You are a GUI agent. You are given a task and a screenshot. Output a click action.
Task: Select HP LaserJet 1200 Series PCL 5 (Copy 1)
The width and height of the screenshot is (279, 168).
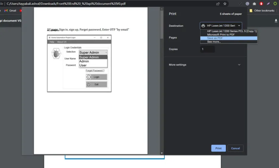(x=232, y=31)
